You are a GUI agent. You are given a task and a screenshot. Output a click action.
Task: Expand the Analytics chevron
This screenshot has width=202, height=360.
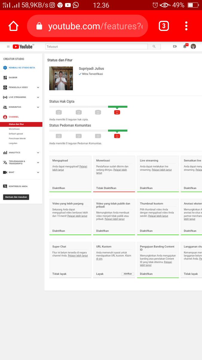tap(38, 153)
